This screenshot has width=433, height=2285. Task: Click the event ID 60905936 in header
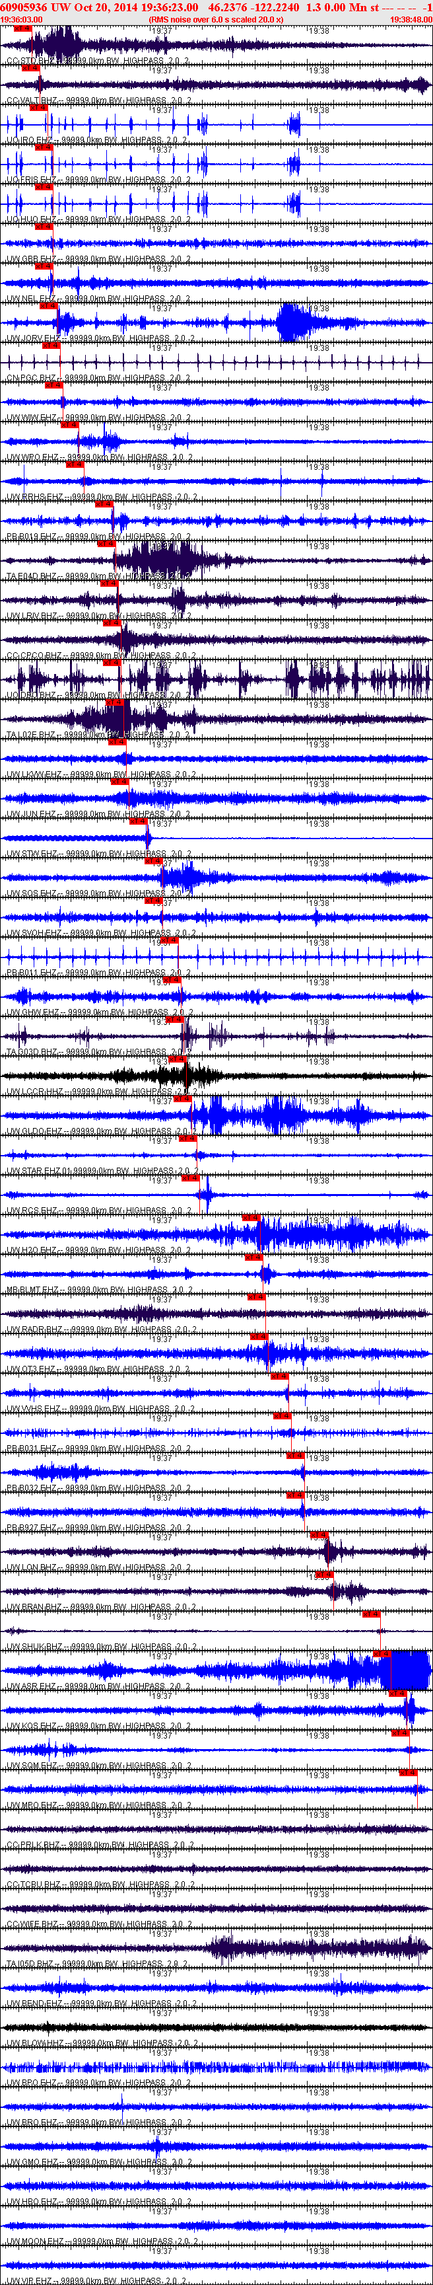[x=25, y=7]
